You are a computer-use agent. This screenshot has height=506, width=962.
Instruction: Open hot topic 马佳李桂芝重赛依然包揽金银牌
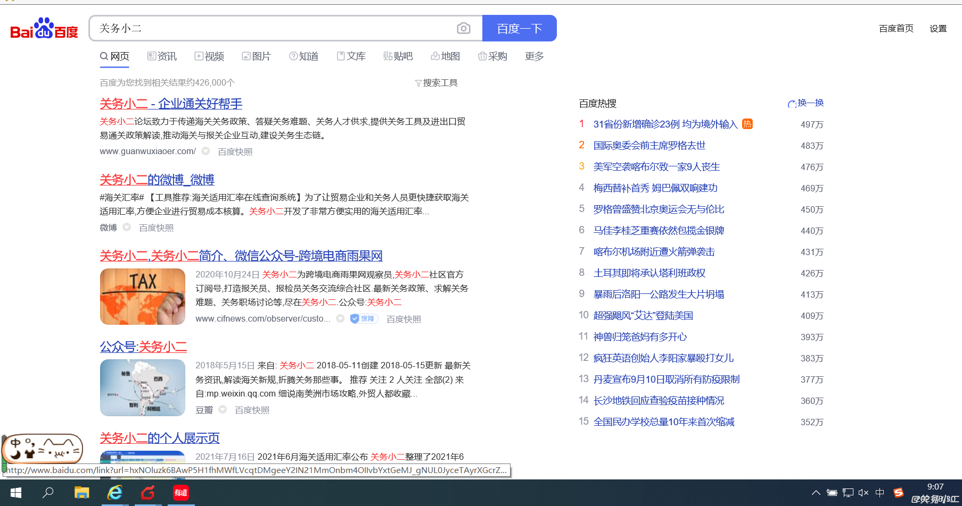(x=659, y=231)
